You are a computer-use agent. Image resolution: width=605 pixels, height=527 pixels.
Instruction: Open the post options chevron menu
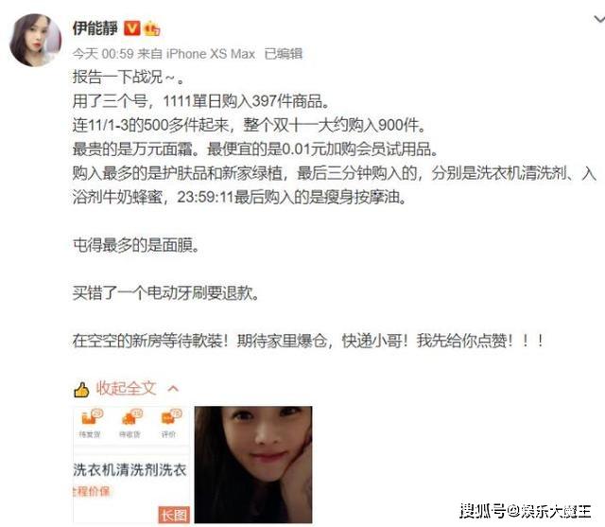coord(598,19)
